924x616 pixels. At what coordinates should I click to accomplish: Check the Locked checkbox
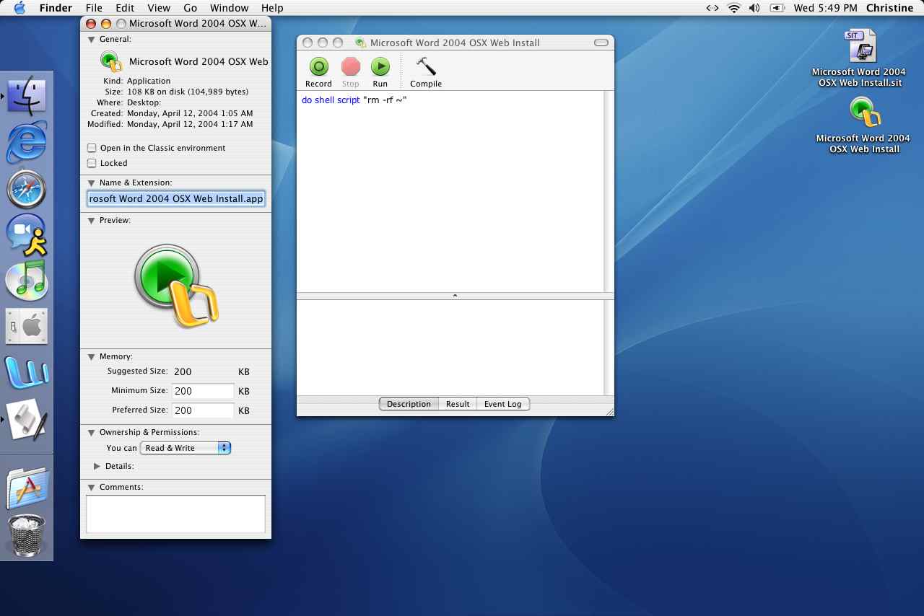click(x=92, y=163)
